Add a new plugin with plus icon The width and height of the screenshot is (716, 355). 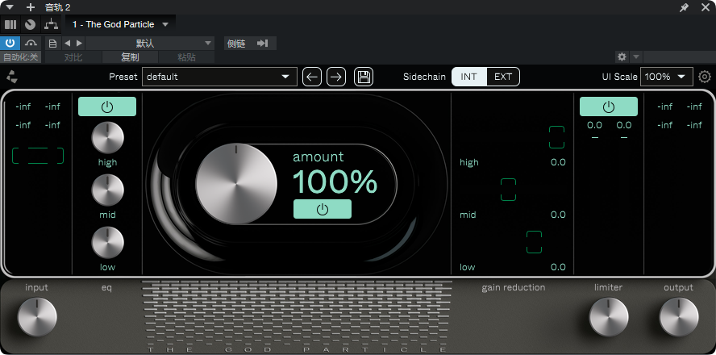tap(31, 7)
